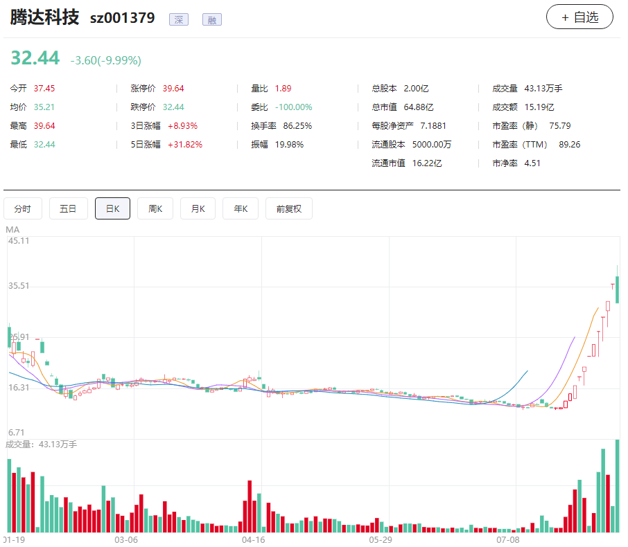The height and width of the screenshot is (547, 628).
Task: Click the 45.11 price axis label
Action: tap(19, 241)
